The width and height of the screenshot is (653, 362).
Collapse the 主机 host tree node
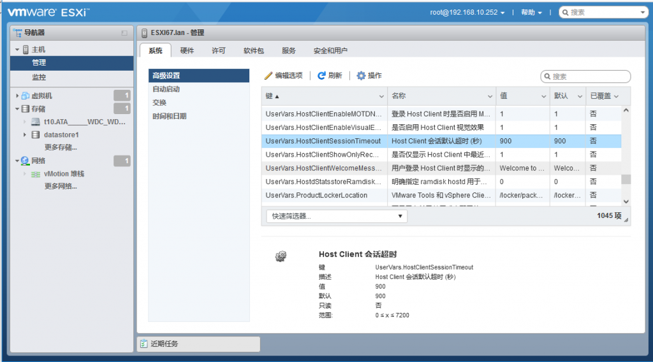pyautogui.click(x=17, y=50)
